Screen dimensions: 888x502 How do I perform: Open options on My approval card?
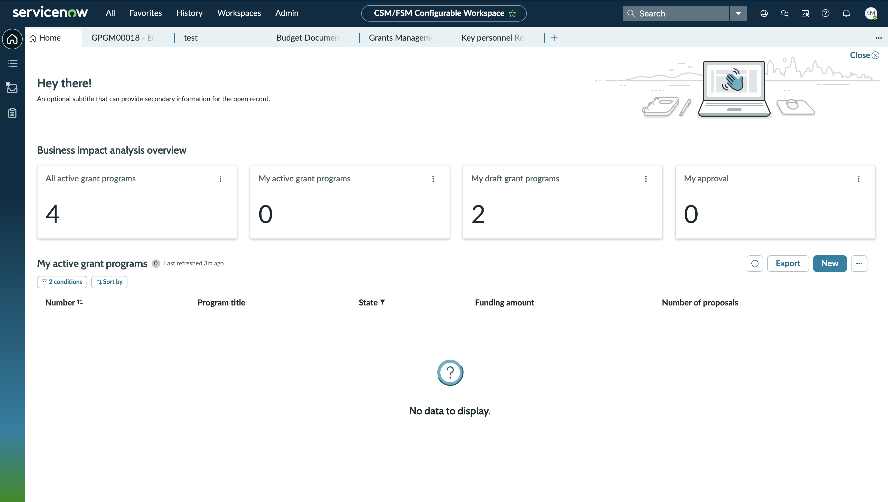coord(859,179)
